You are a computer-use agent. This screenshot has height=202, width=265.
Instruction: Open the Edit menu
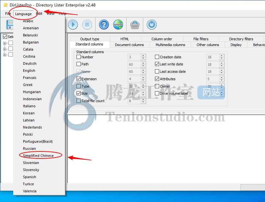coord(39,14)
